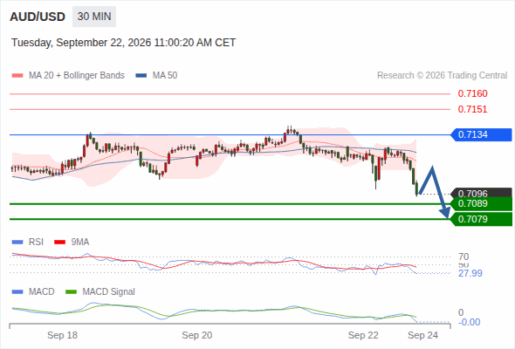Click the 0.7151 resistance level label
Image resolution: width=515 pixels, height=349 pixels.
[472, 109]
